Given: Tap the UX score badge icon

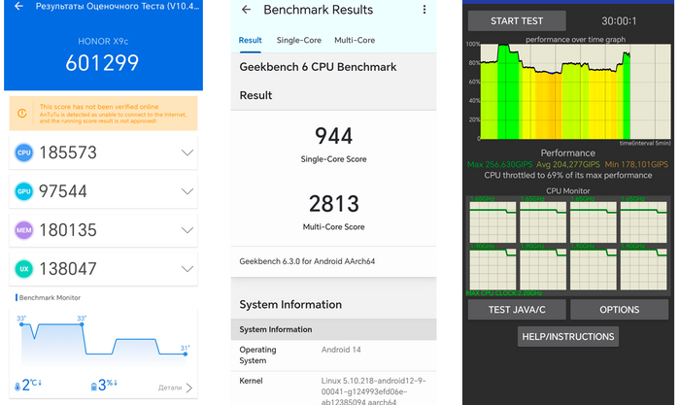Looking at the screenshot, I should 24,269.
